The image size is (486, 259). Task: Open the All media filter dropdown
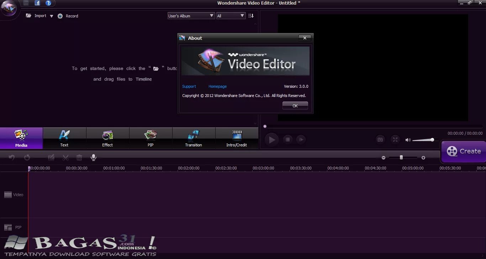click(x=231, y=16)
